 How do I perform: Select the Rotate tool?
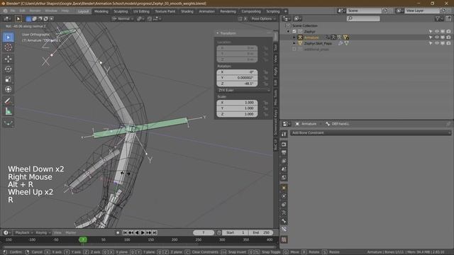8,69
